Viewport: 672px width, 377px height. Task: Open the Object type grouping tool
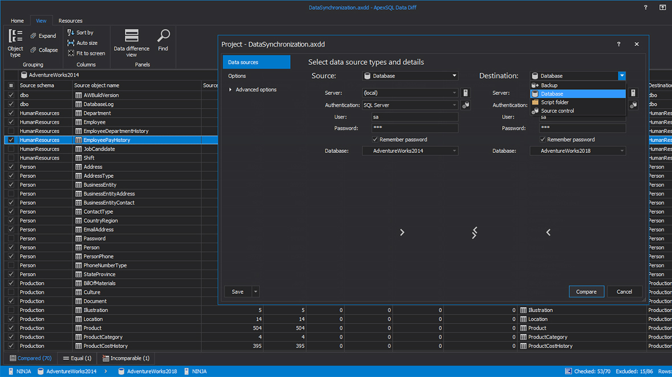click(x=15, y=43)
